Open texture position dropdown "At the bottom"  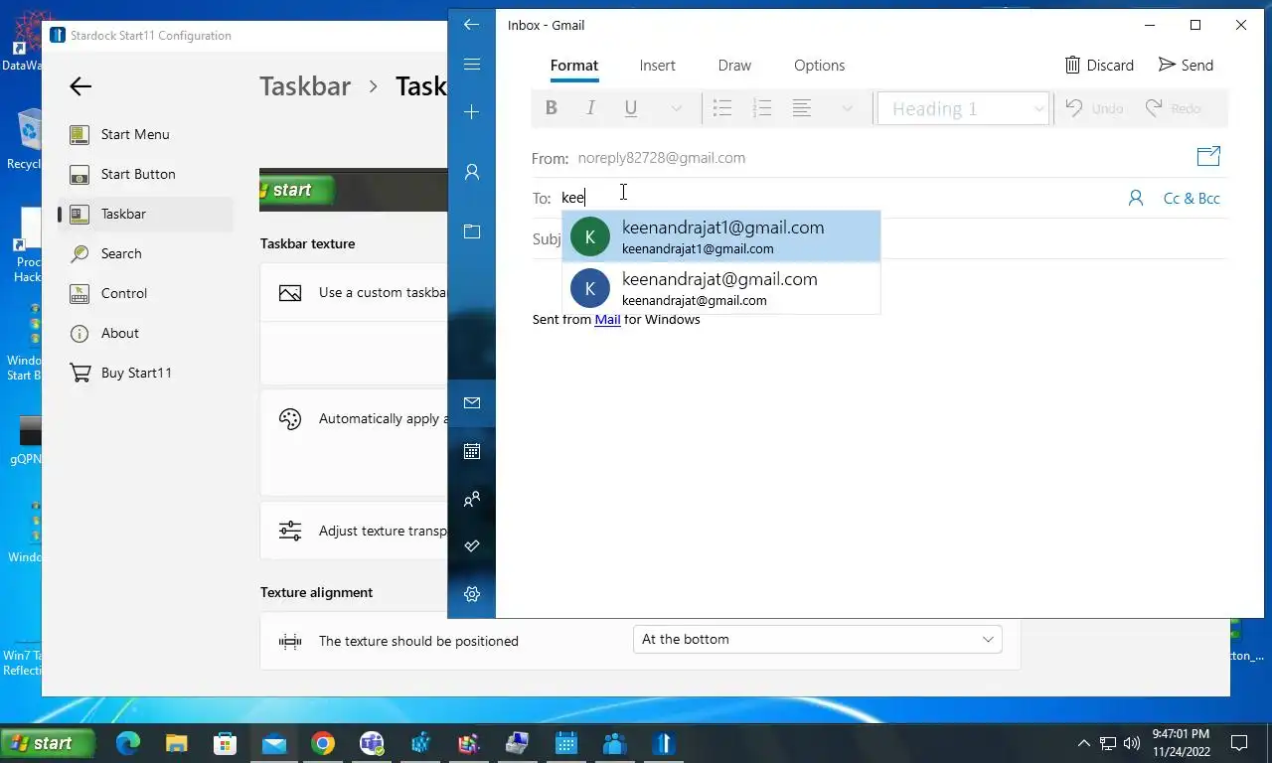[x=817, y=639]
